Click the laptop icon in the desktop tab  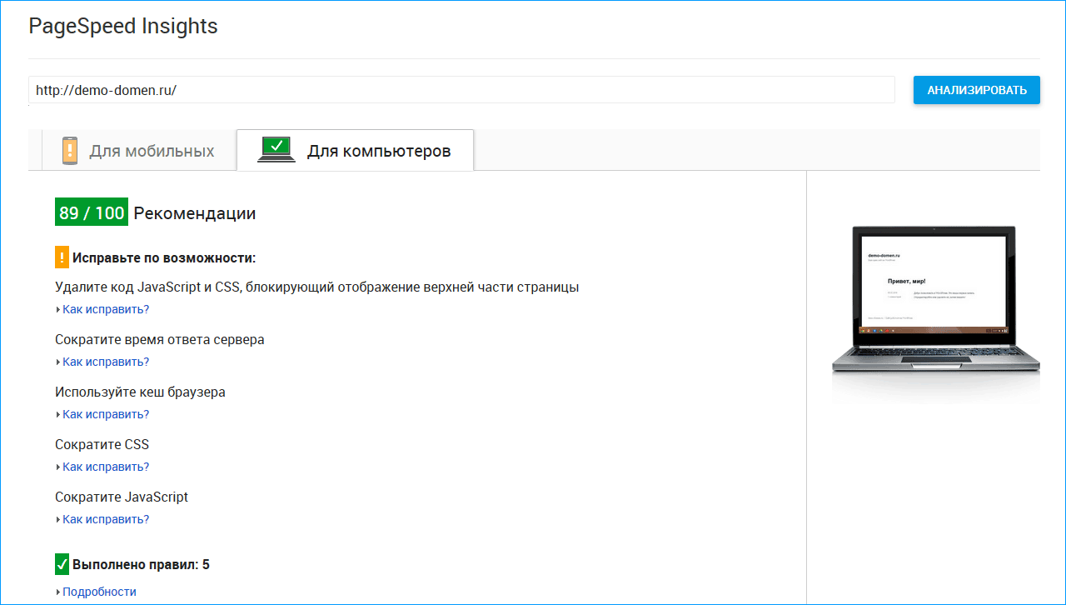[276, 150]
